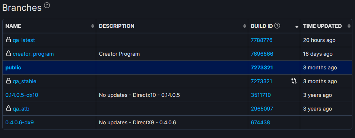Sort table by Name column arrows

[x=93, y=26]
